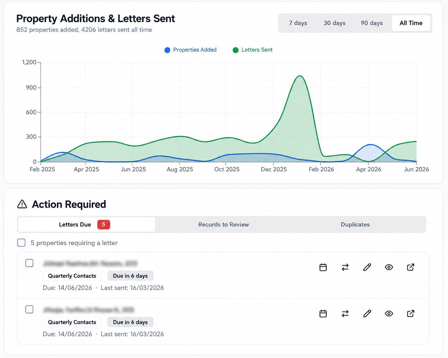Viewport: 448px width, 358px height.
Task: Select the 90 days time range
Action: 372,23
